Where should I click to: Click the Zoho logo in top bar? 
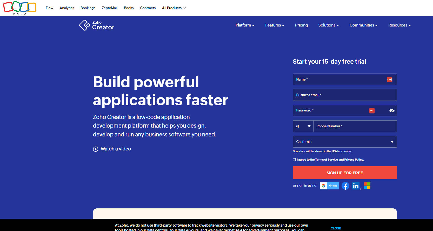(x=19, y=8)
